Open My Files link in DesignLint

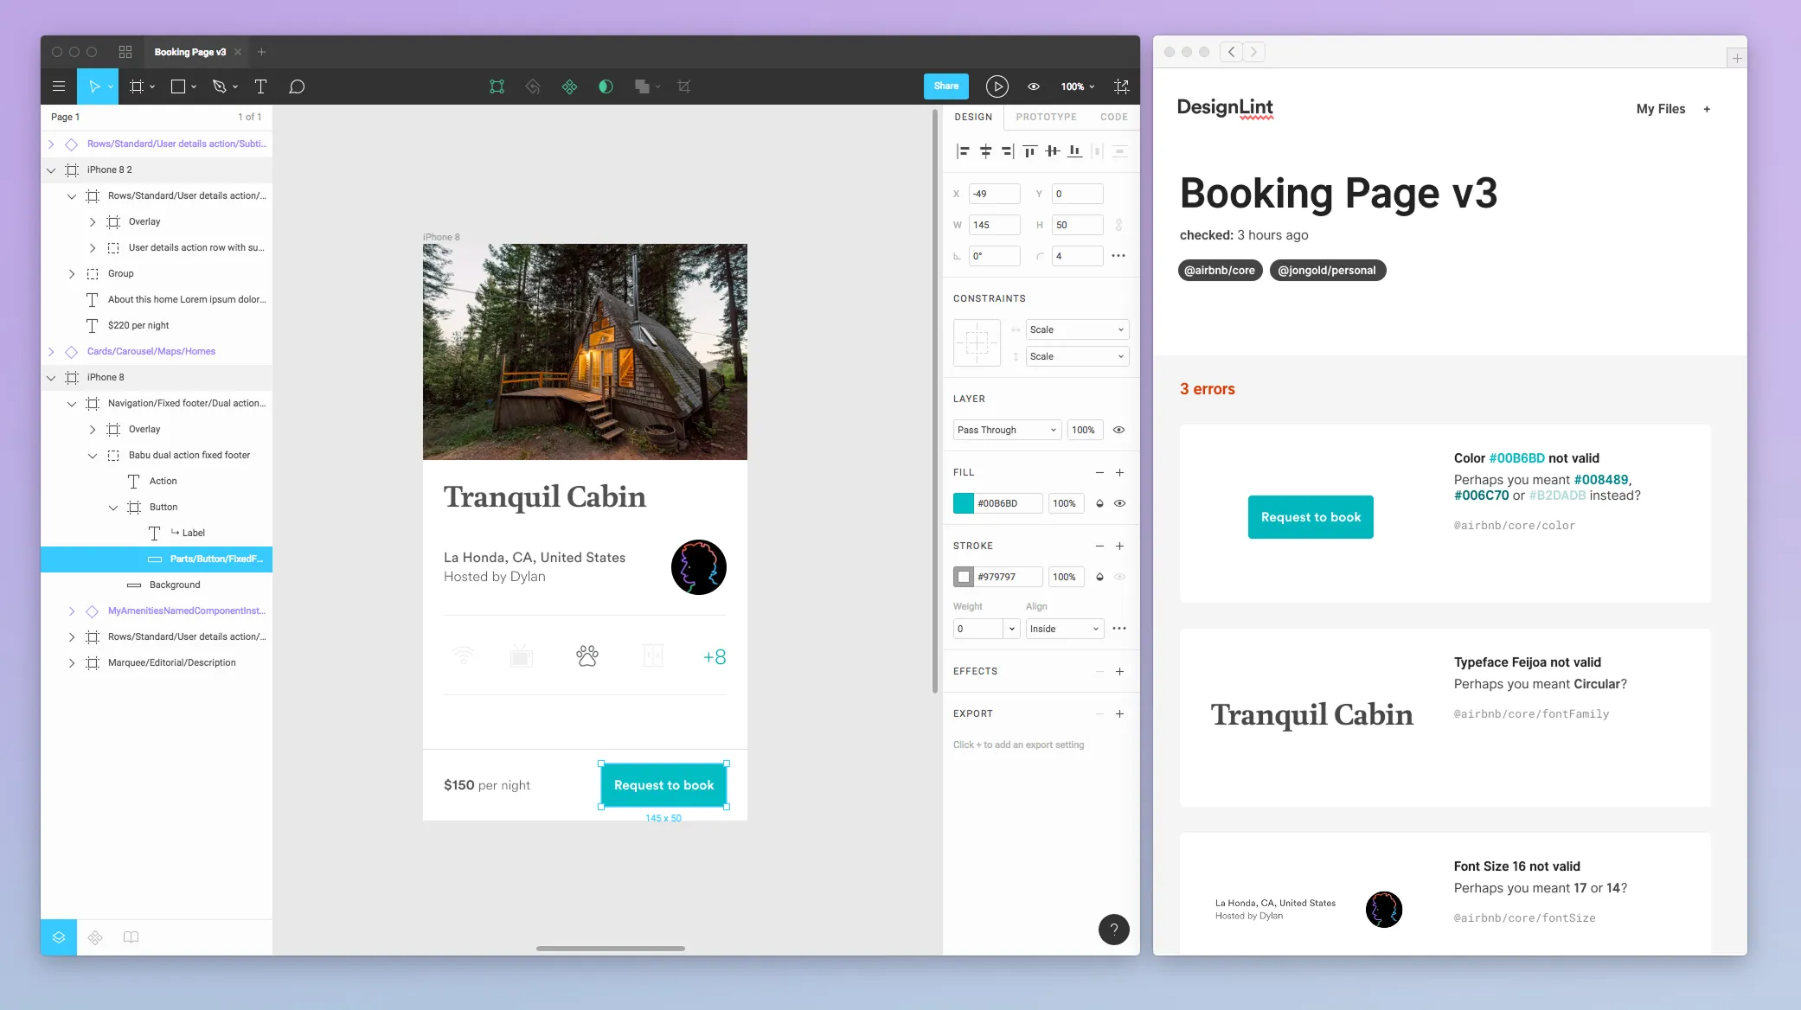tap(1660, 109)
